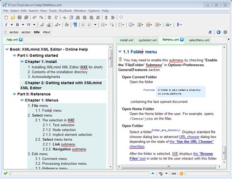232x179 pixels.
Task: Collapse the 'Chapter 1: Menus' node
Action: click(22, 101)
